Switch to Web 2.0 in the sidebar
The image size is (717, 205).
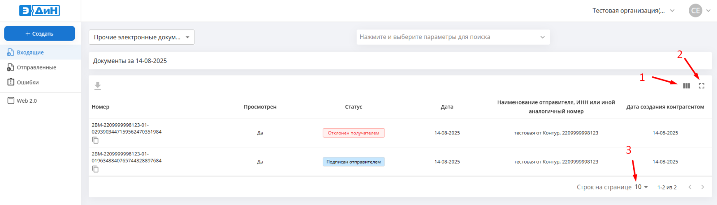[x=26, y=101]
